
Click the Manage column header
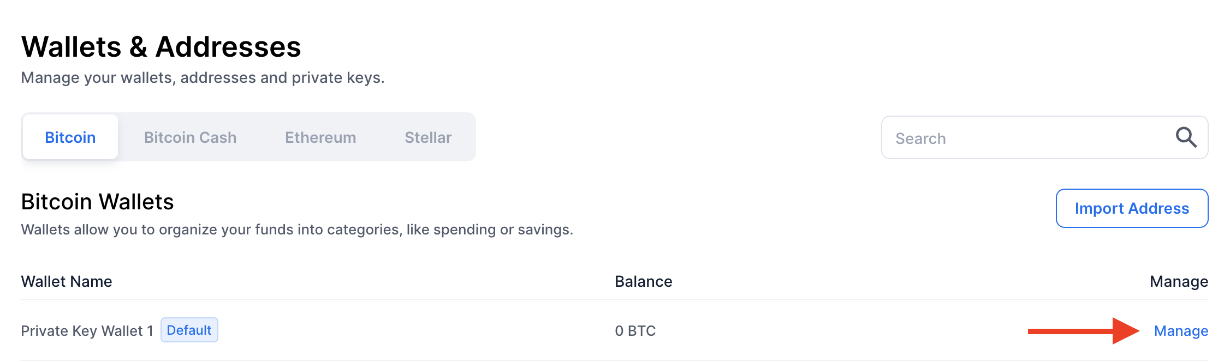(1179, 281)
